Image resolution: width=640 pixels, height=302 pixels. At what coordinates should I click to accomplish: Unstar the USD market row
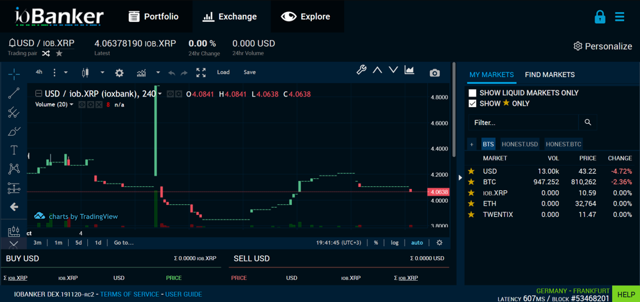pyautogui.click(x=471, y=171)
